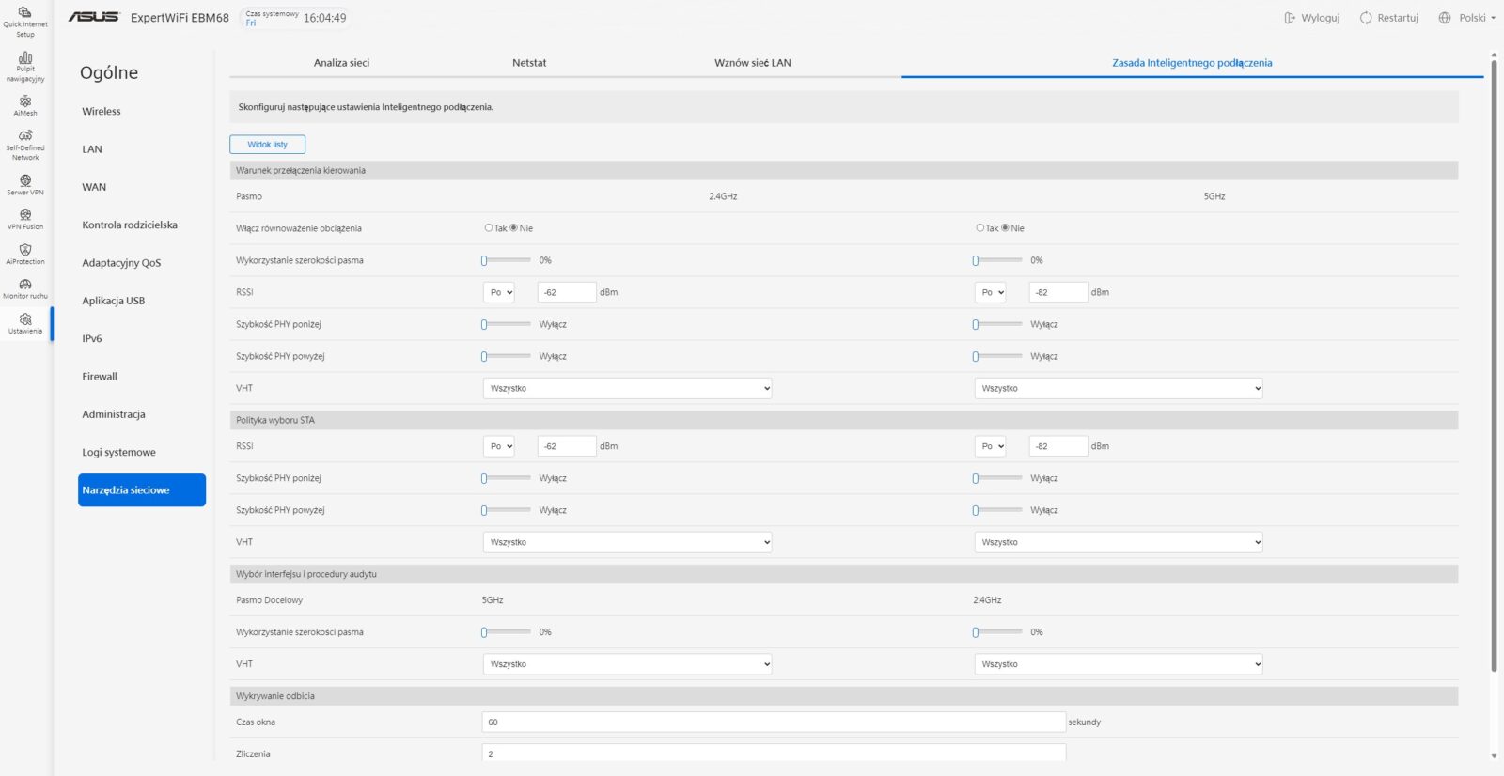The image size is (1504, 776).
Task: Open Polski language dropdown
Action: (1467, 18)
